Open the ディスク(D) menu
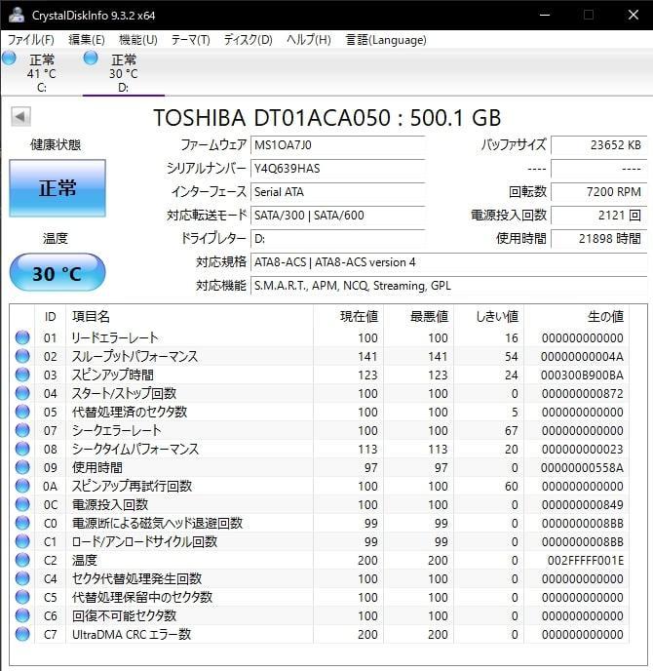The width and height of the screenshot is (653, 671). point(248,40)
